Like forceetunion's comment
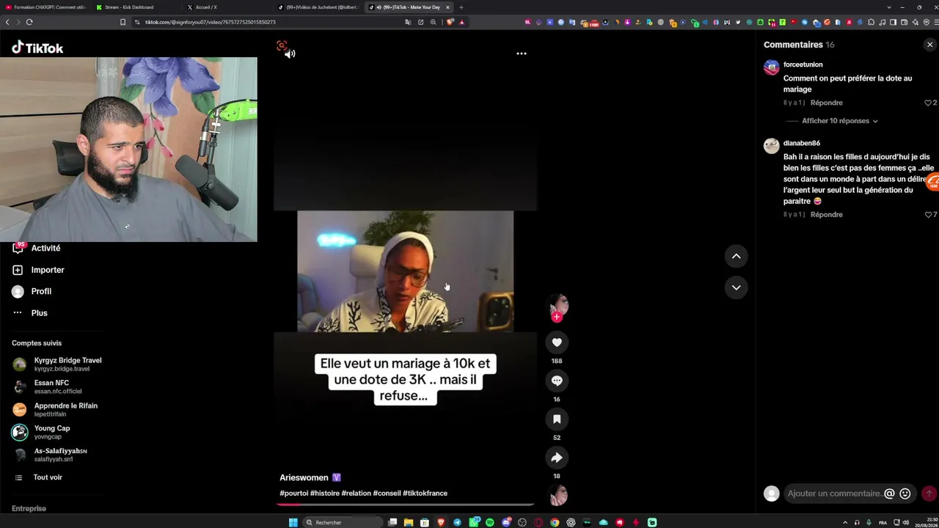This screenshot has height=528, width=939. pyautogui.click(x=928, y=103)
